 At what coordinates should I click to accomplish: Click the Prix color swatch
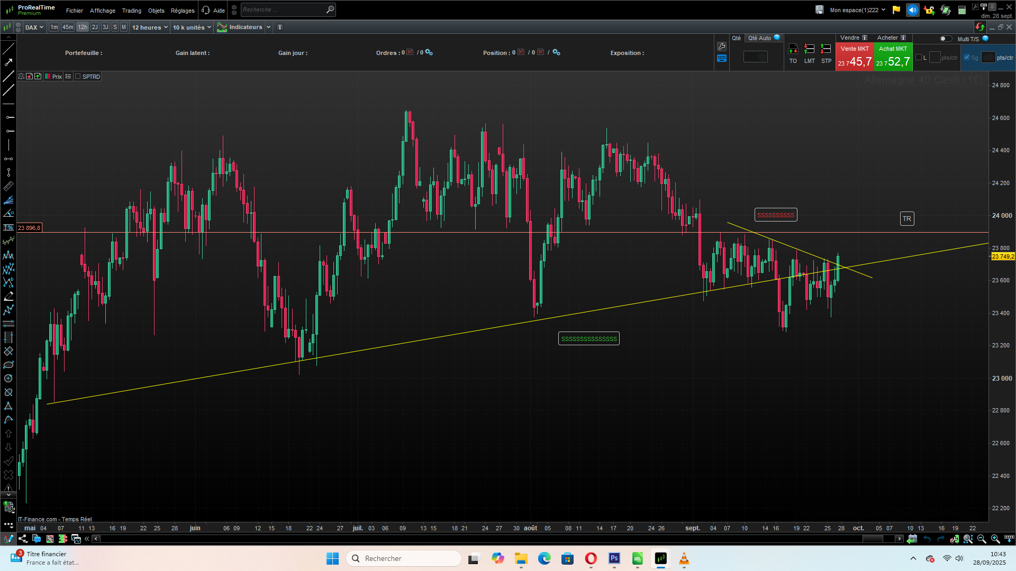click(48, 77)
